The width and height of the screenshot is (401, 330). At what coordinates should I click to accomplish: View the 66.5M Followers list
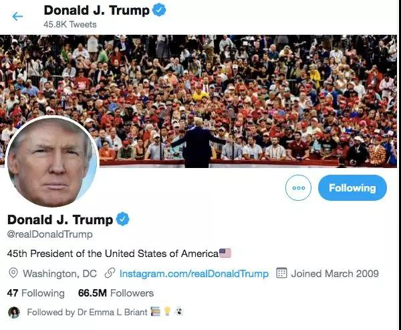coord(116,293)
